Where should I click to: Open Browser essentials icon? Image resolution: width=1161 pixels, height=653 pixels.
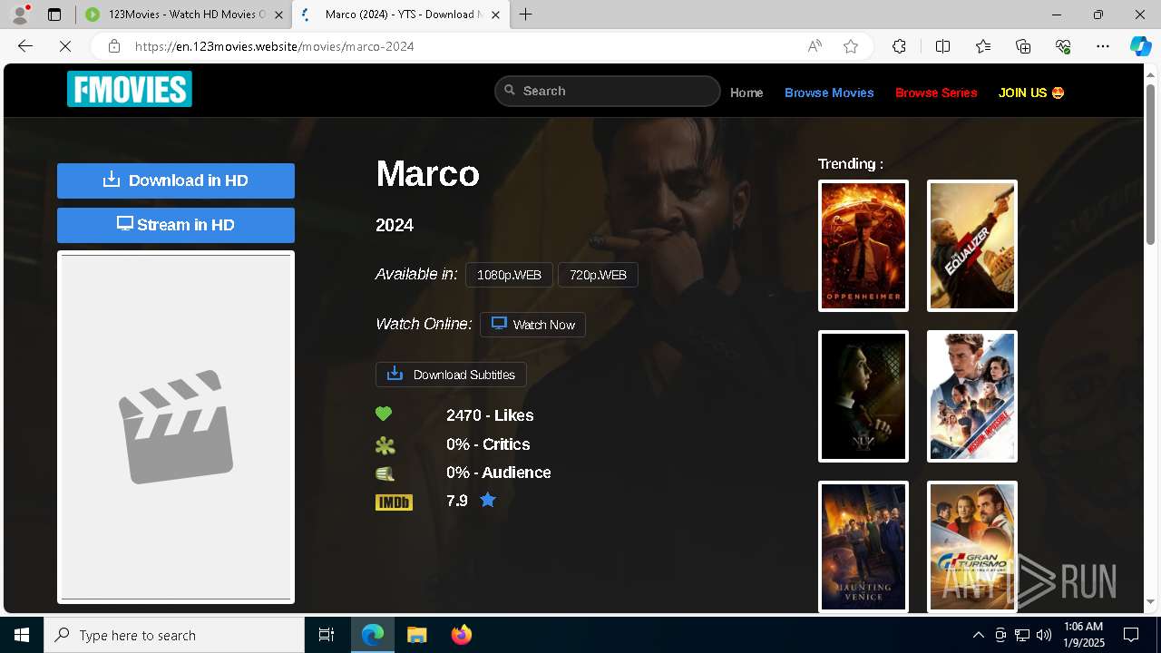pyautogui.click(x=1063, y=46)
